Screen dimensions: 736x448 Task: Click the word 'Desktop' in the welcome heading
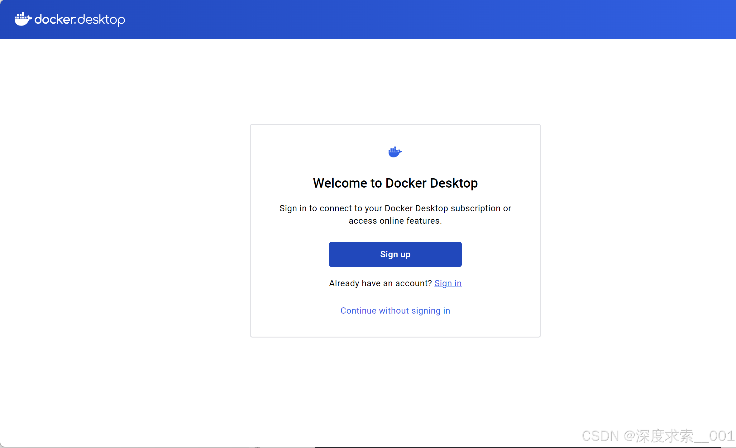[454, 183]
